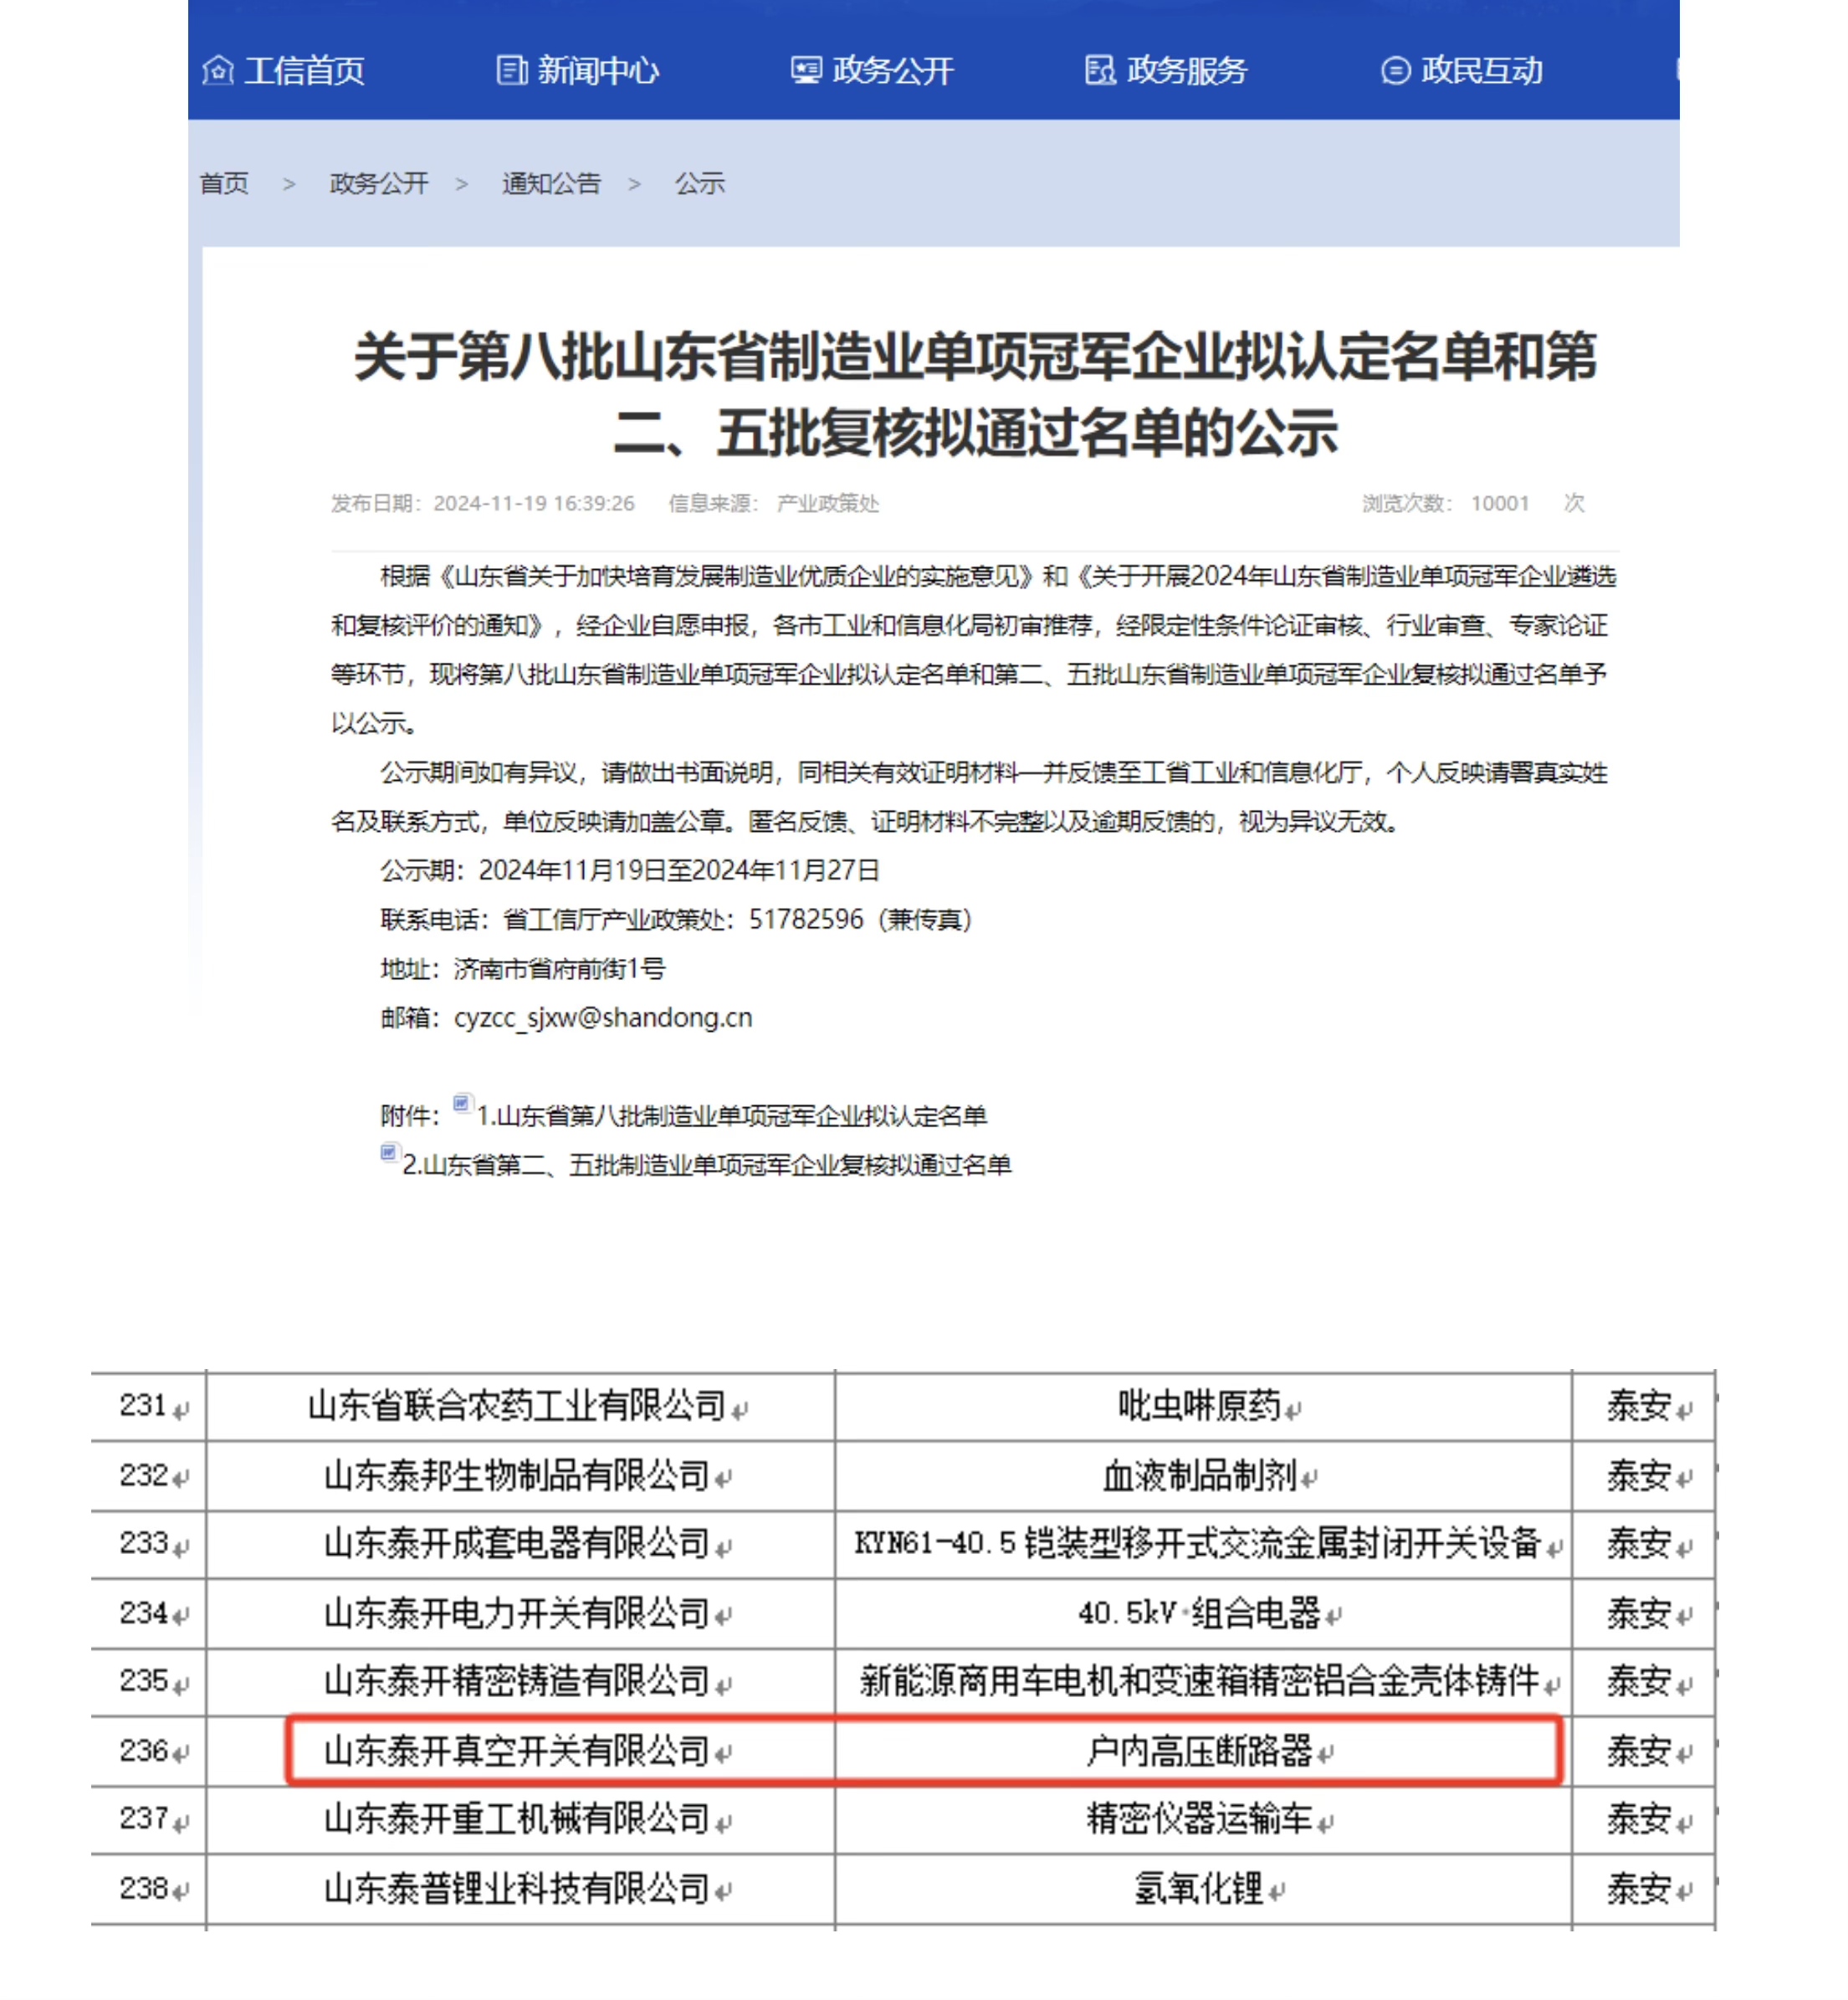The height and width of the screenshot is (2000, 1848).
Task: Download attachment 2 复核拟通过名单
Action: click(x=706, y=1165)
